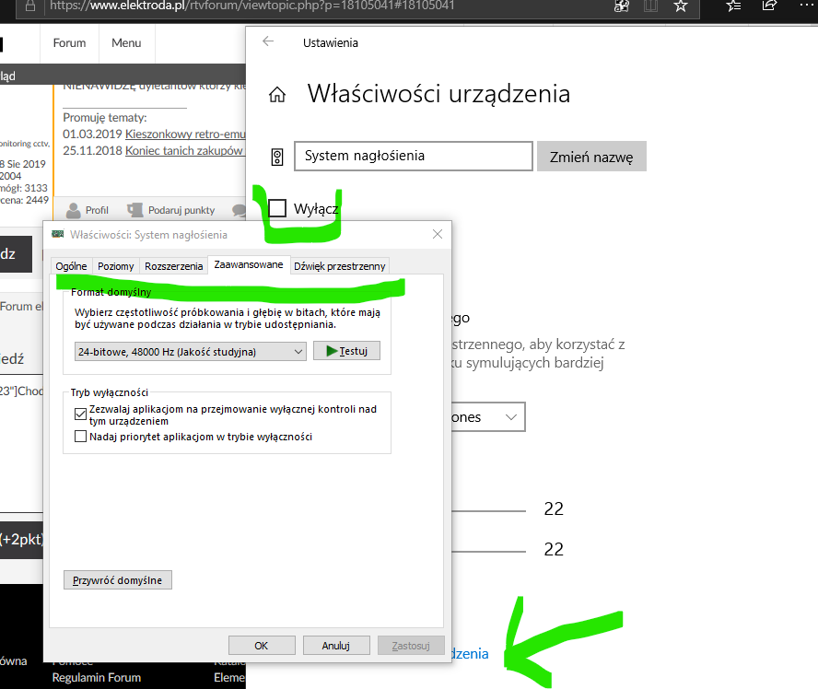Open the Rozszerzenia tab
The width and height of the screenshot is (818, 689).
pos(174,266)
